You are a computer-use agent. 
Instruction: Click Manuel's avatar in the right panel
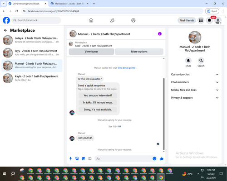coord(195,37)
